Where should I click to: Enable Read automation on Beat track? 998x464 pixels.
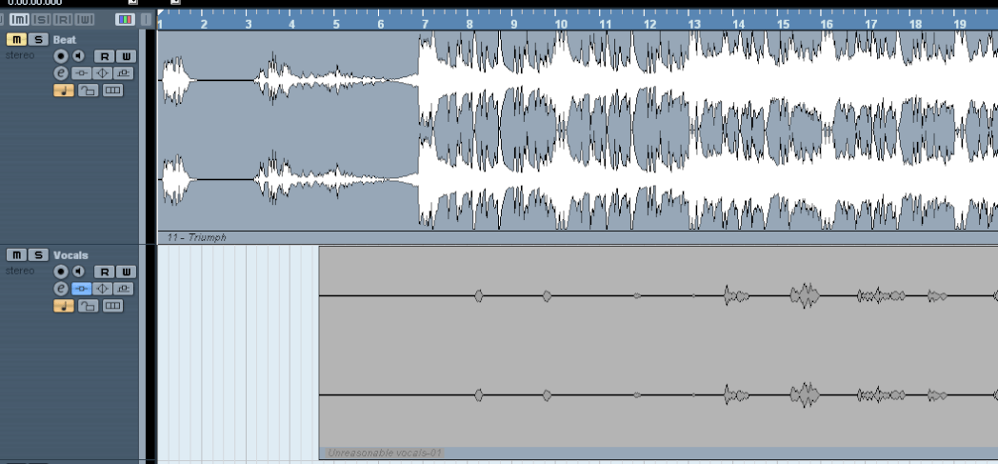[x=105, y=56]
